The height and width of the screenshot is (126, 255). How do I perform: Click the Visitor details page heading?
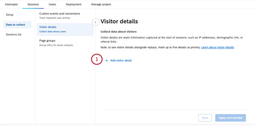click(119, 21)
